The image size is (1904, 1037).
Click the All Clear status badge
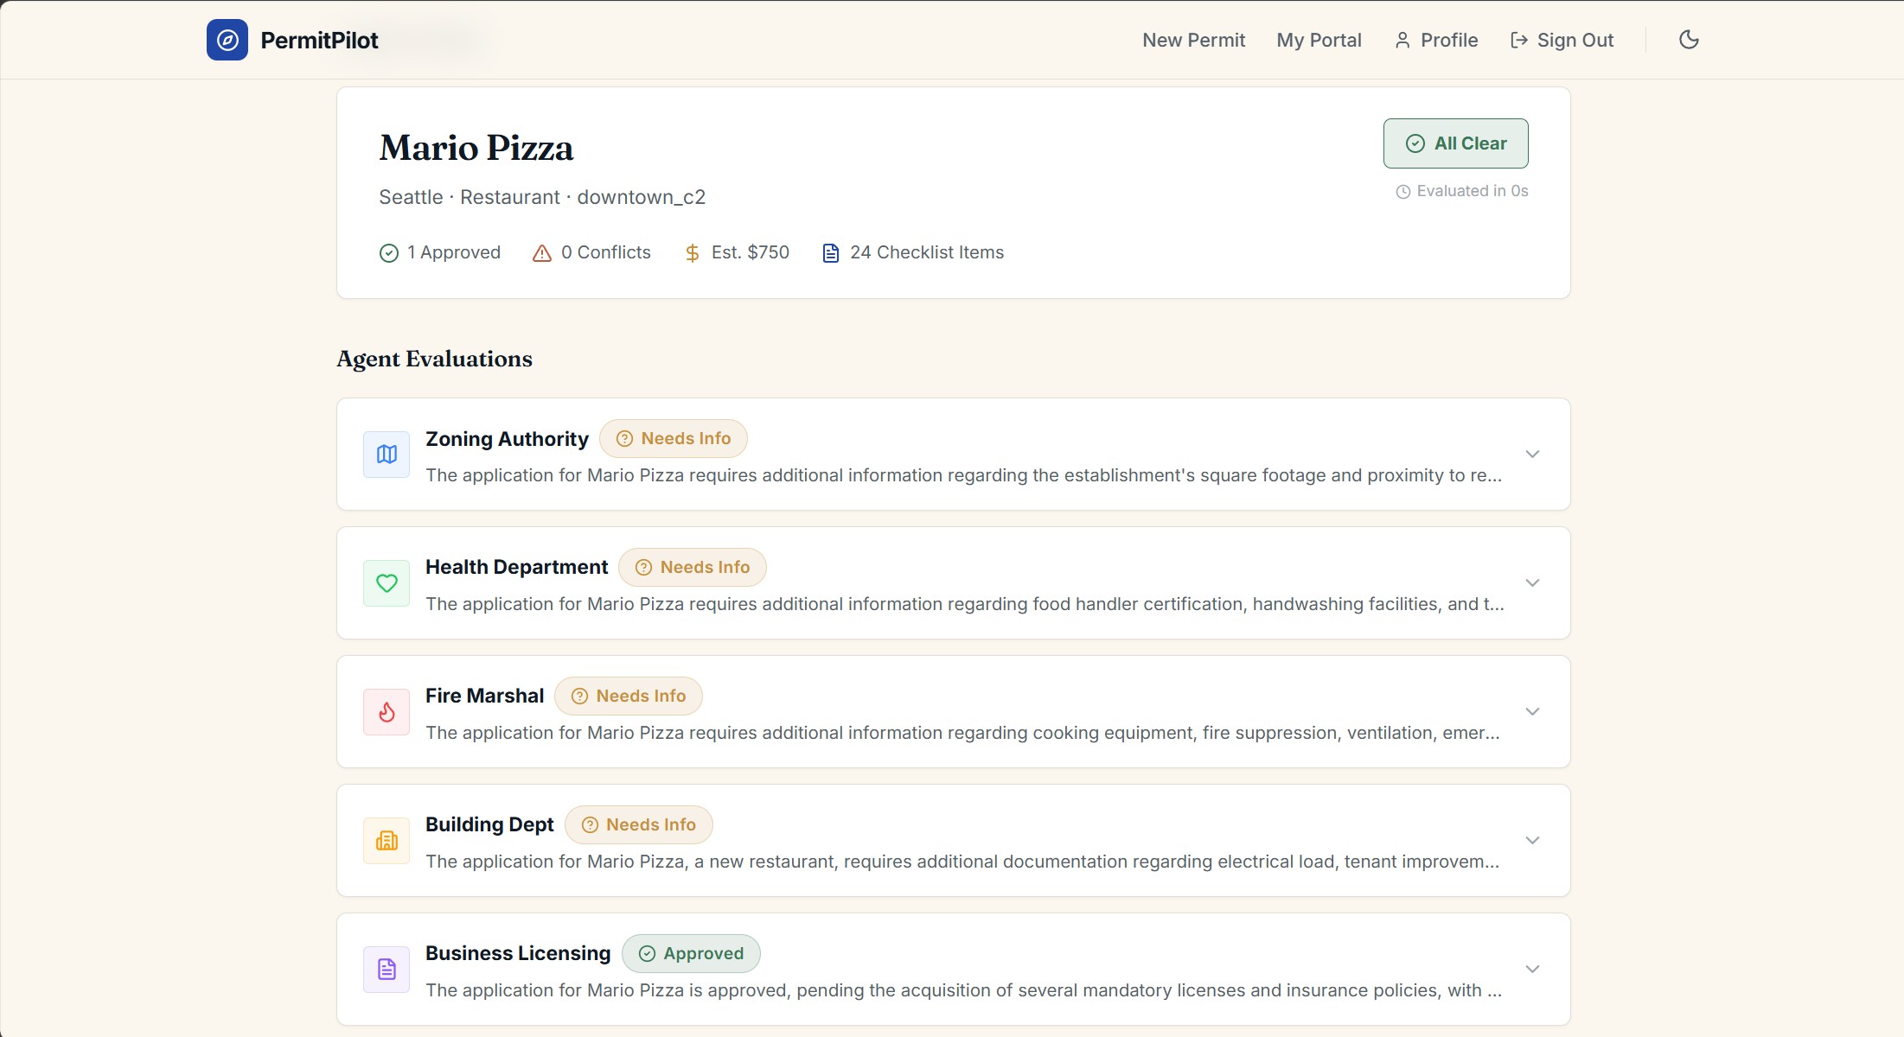click(x=1455, y=143)
